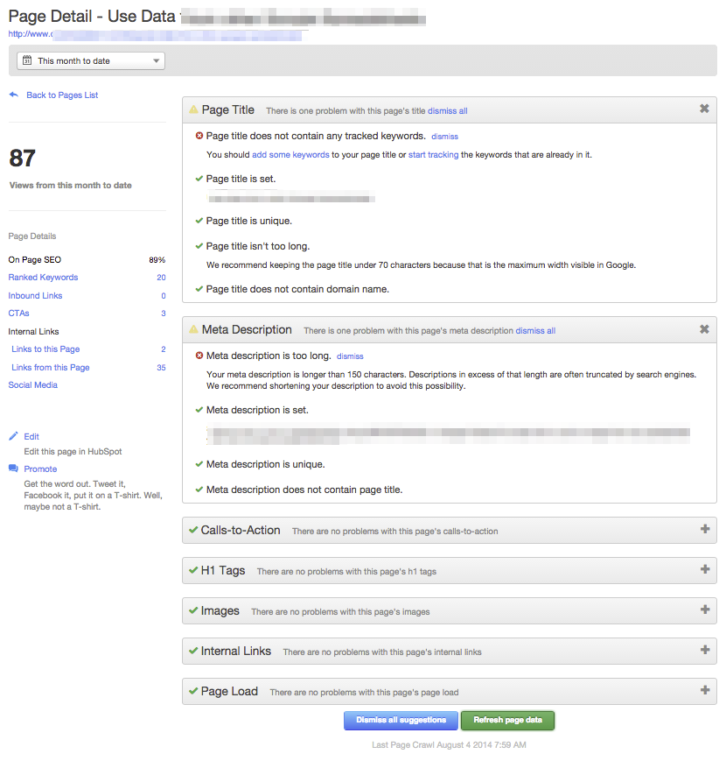Click the calendar icon in date selector
This screenshot has height=761, width=726.
click(x=27, y=60)
